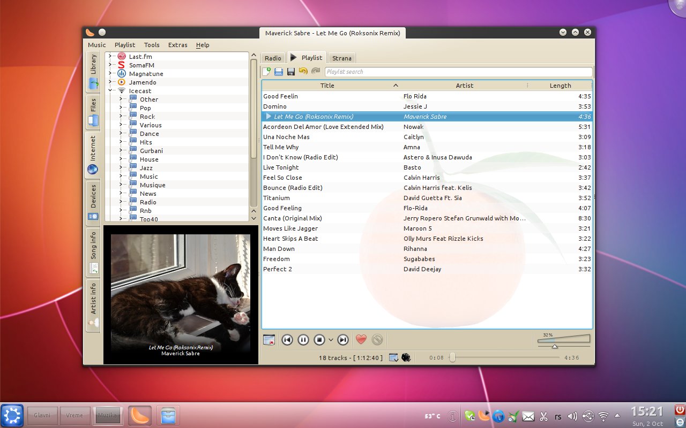Skip to the previous track
686x428 pixels.
[x=287, y=340]
